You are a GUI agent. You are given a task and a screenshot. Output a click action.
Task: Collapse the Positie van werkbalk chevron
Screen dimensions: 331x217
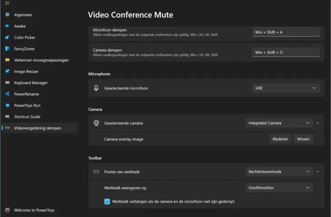(318, 172)
